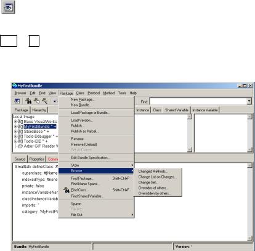The height and width of the screenshot is (251, 255).
Task: Open the Help menu
Action: (133, 93)
